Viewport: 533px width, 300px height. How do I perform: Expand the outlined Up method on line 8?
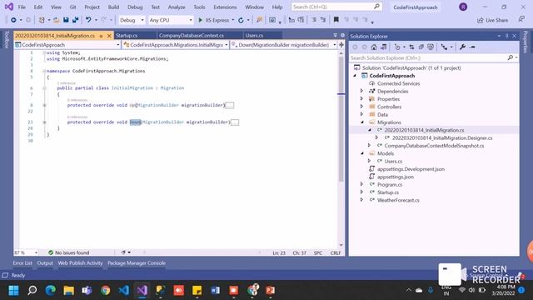click(44, 106)
